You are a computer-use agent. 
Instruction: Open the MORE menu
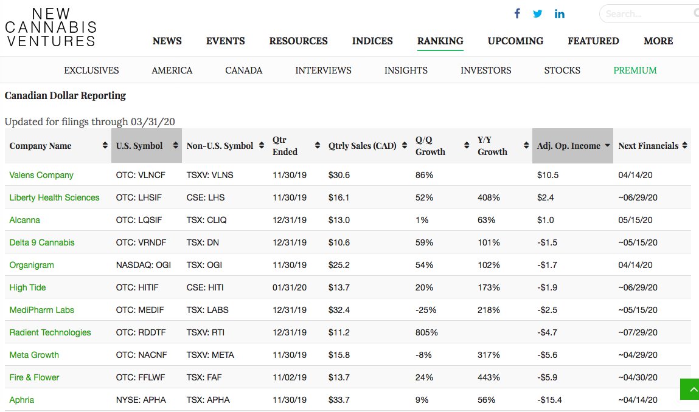(x=658, y=41)
